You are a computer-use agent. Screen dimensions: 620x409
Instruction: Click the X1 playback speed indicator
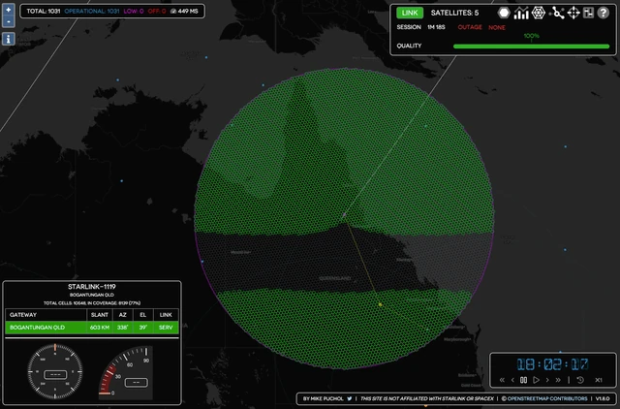(x=599, y=380)
